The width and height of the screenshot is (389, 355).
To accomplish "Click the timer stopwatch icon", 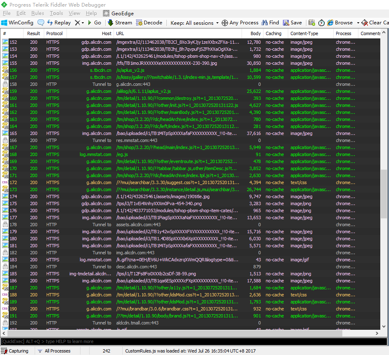I will (x=321, y=23).
